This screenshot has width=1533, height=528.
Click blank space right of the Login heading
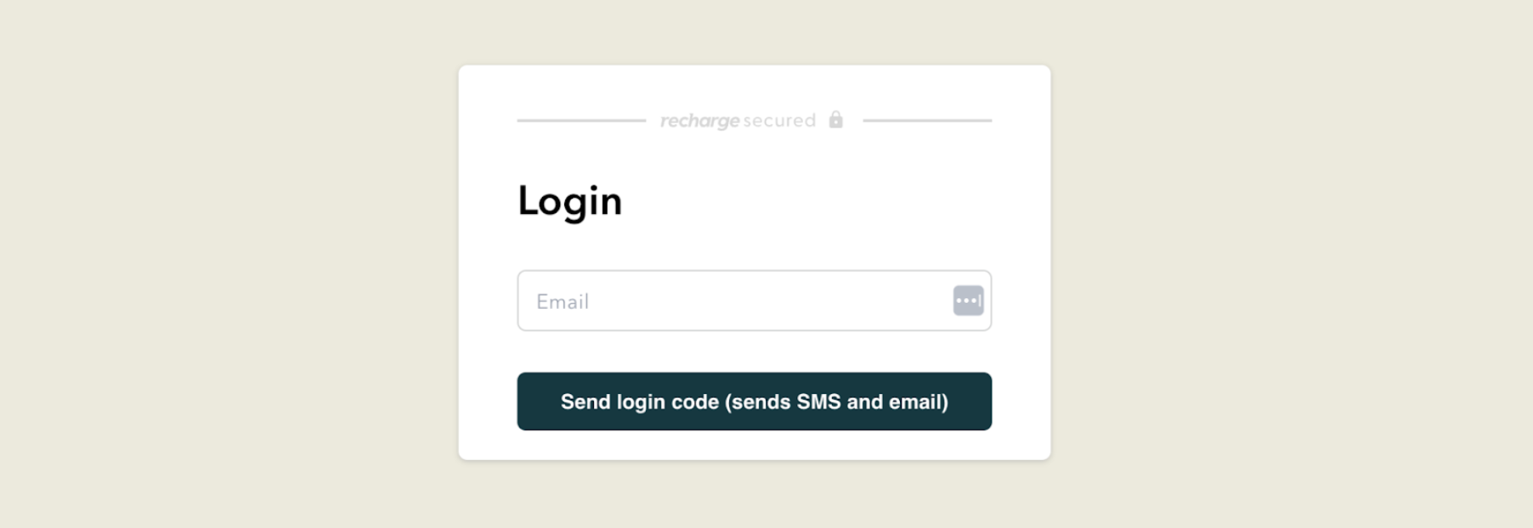click(x=807, y=201)
